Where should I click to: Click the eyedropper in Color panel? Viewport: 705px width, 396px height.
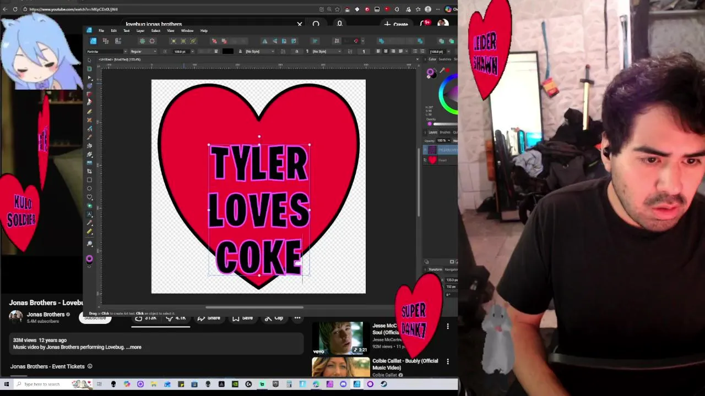click(x=442, y=70)
